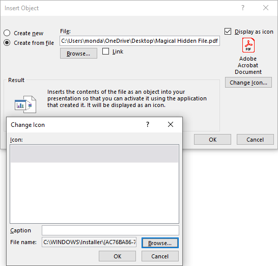Click Cancel in Insert Object dialog

coord(255,140)
